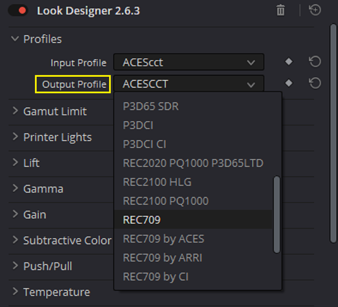The width and height of the screenshot is (338, 307).
Task: Expand the Gamut Limit section
Action: (x=15, y=111)
